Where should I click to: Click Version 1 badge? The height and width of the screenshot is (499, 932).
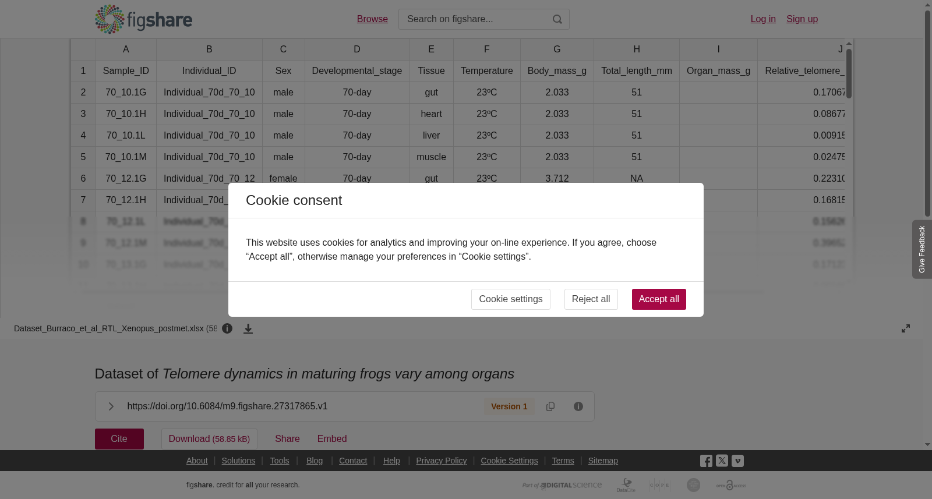509,406
